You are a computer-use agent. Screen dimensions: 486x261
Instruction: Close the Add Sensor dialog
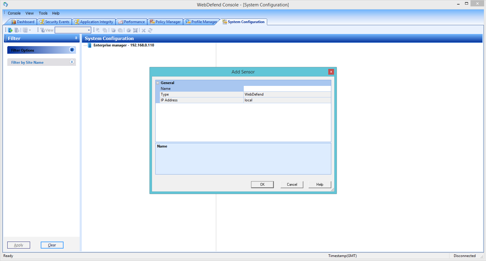331,72
